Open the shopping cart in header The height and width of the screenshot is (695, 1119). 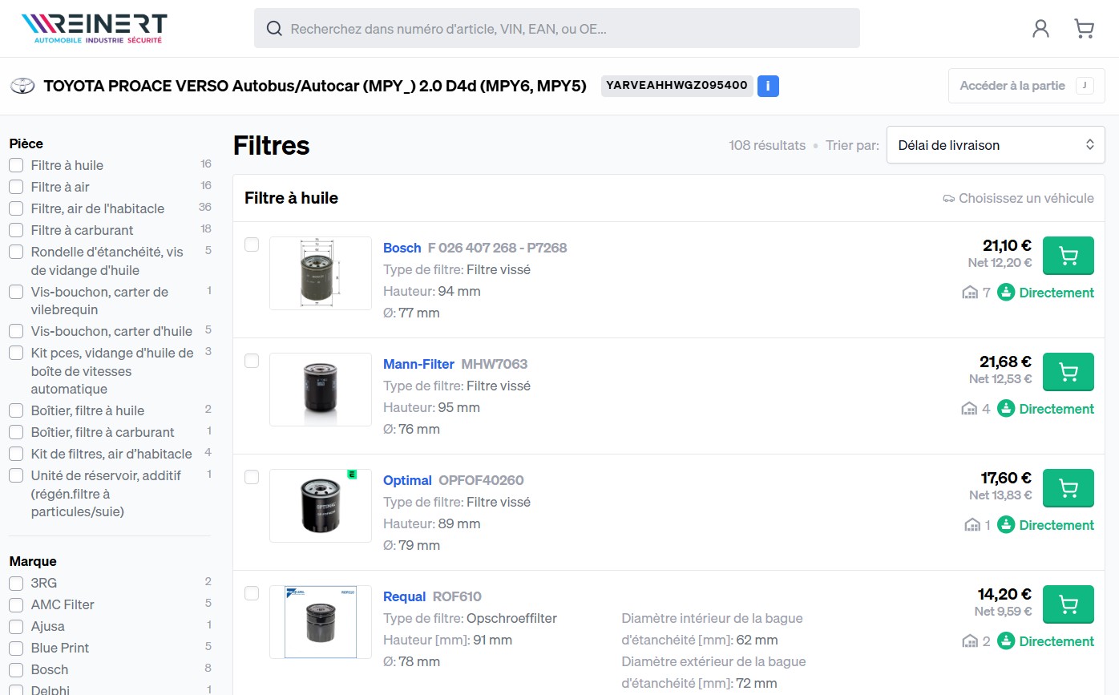pos(1084,29)
